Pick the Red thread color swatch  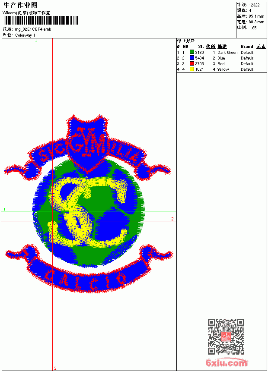tap(192, 63)
